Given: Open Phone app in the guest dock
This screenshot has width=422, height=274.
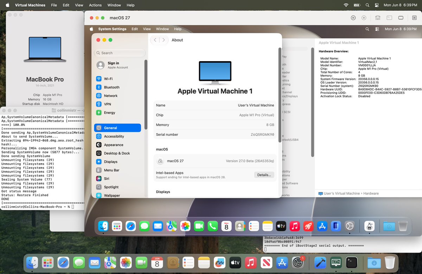Looking at the screenshot, I should pyautogui.click(x=212, y=226).
